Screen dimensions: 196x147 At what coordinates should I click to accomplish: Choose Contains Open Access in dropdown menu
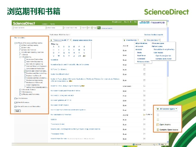pos(164,59)
